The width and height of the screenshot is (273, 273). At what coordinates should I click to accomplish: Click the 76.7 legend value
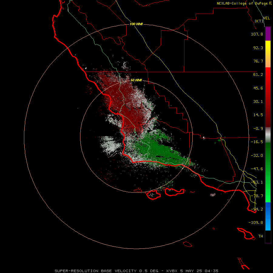(x=258, y=61)
